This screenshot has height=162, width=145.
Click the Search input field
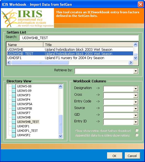point(79,38)
